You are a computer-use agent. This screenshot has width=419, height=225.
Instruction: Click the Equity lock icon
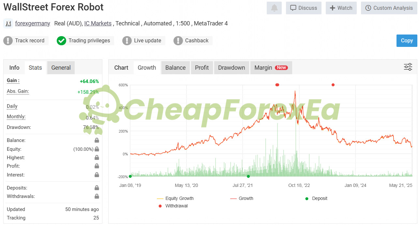97,149
